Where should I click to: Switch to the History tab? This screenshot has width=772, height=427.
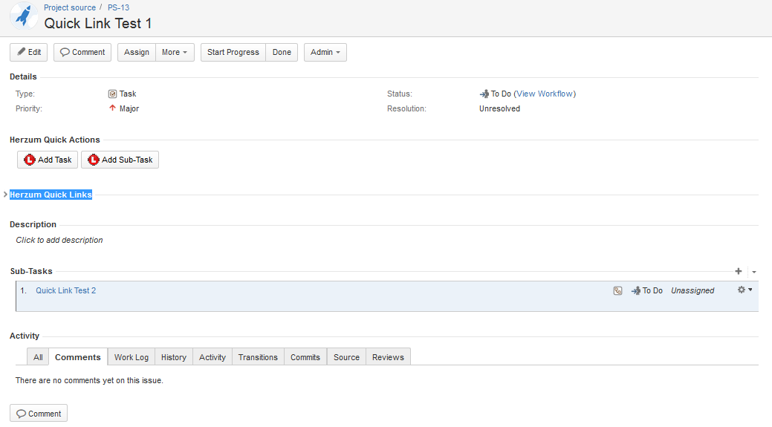(174, 357)
